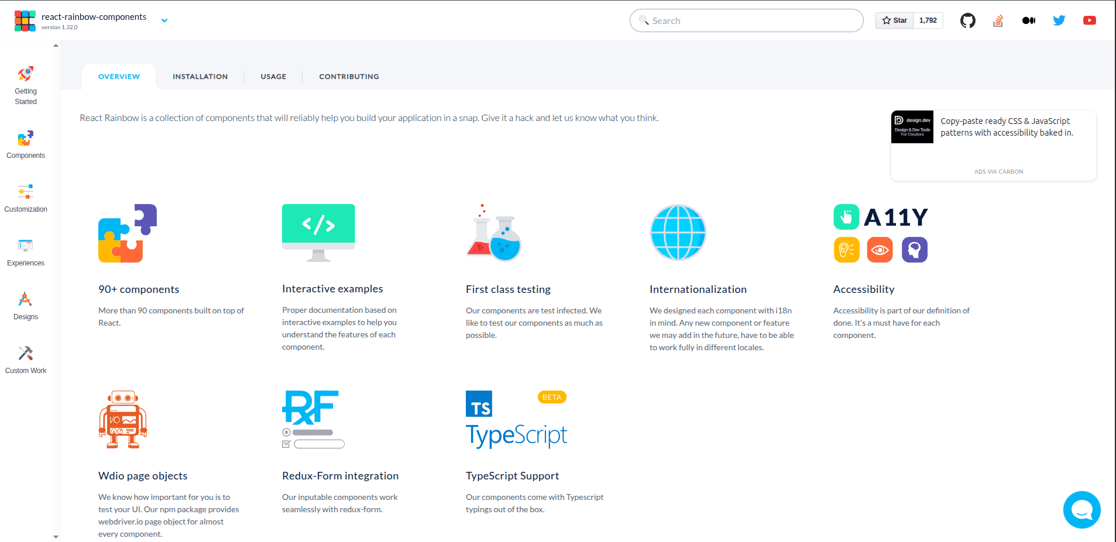
Task: Open the Medium icon link
Action: pyautogui.click(x=1029, y=20)
